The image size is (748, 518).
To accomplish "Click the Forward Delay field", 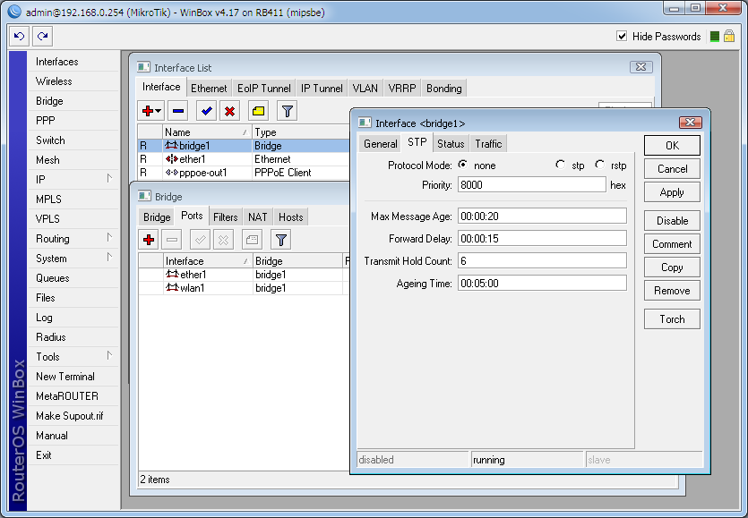I will click(542, 238).
